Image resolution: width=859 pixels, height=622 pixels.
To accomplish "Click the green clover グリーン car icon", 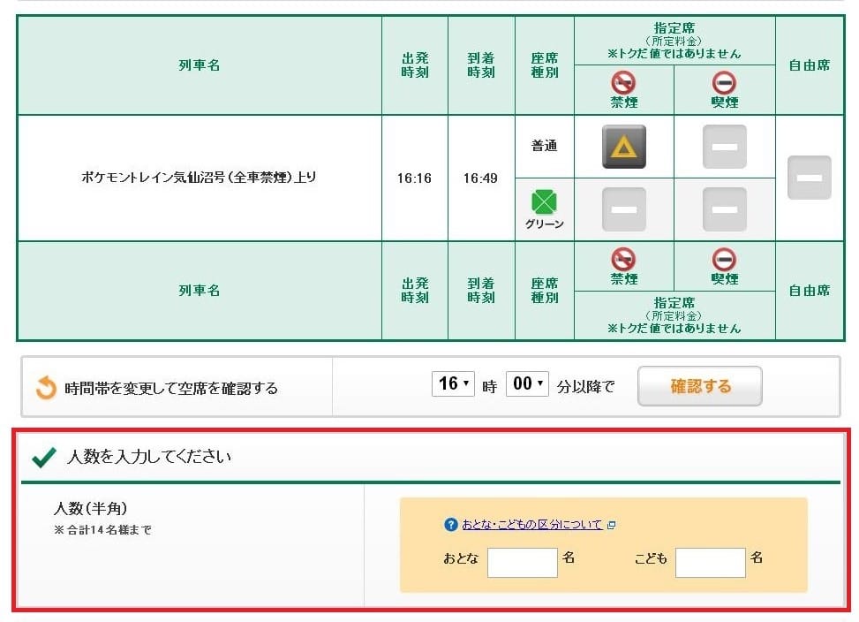I will [x=545, y=202].
